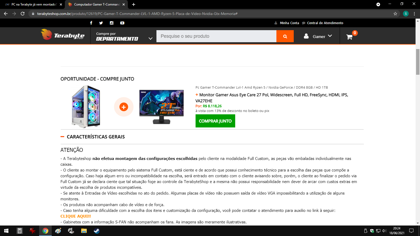Screen dimensions: 420x236
Task: Open Terabyte Facebook page icon
Action: point(91,23)
